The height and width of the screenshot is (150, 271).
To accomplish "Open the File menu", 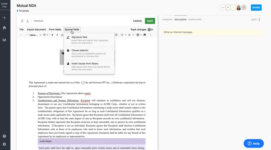I will pos(22,30).
